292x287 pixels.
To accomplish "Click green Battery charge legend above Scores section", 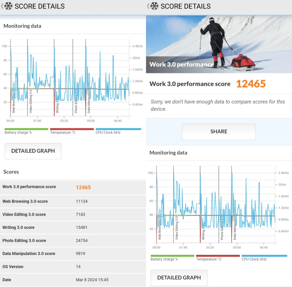I will (26, 131).
